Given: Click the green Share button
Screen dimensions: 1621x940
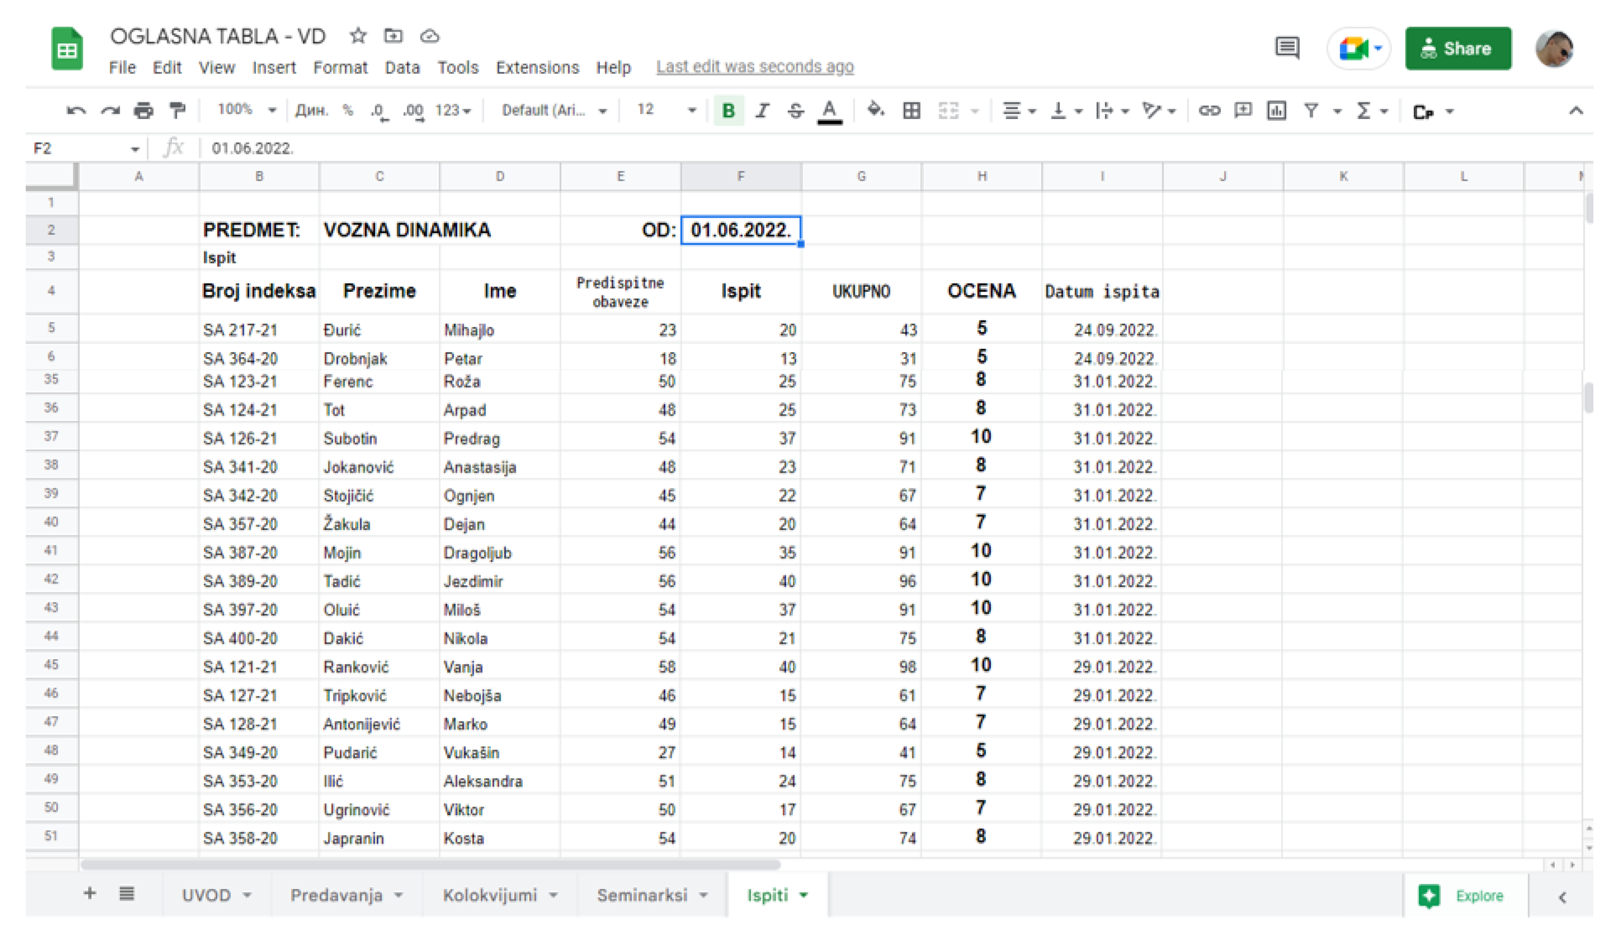Looking at the screenshot, I should [x=1458, y=49].
